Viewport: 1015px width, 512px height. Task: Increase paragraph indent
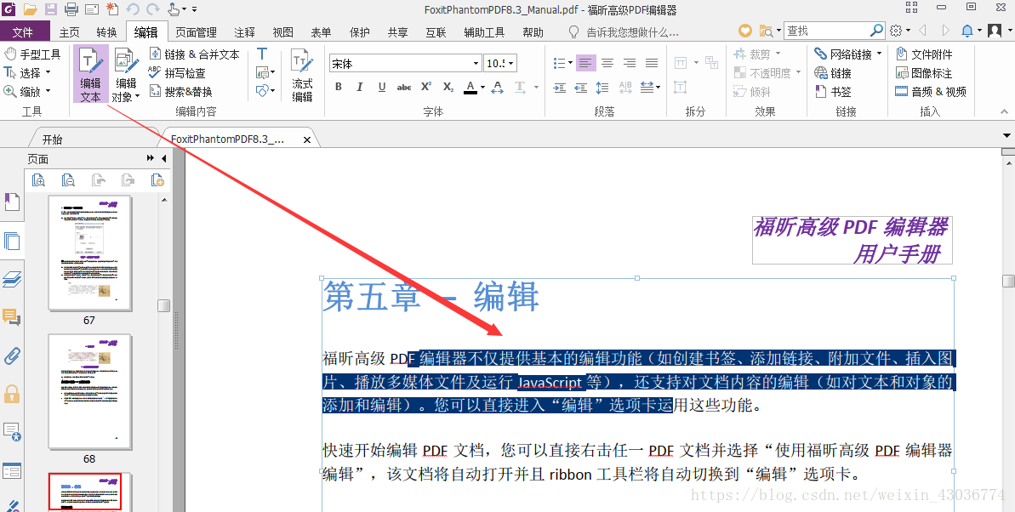point(560,88)
